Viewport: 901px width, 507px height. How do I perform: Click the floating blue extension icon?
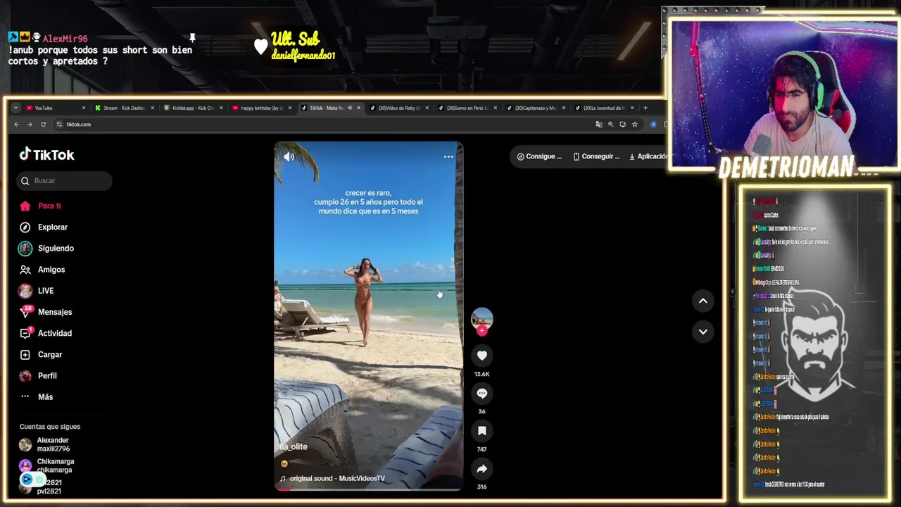pyautogui.click(x=26, y=480)
